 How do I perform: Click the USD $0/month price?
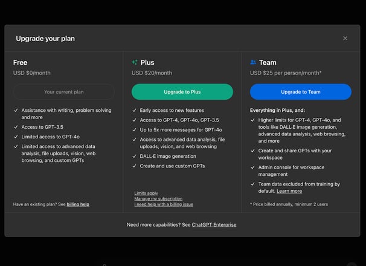pos(32,73)
